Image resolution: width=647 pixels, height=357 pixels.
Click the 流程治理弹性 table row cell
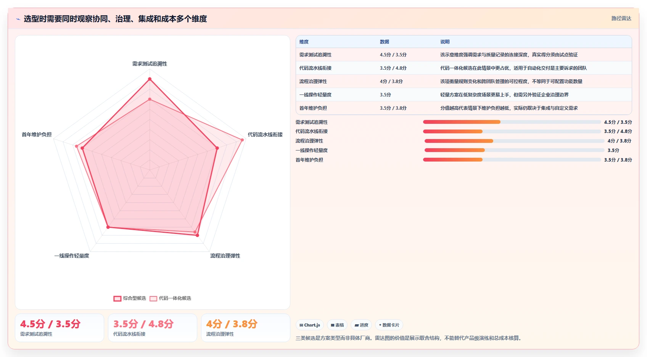(x=313, y=82)
